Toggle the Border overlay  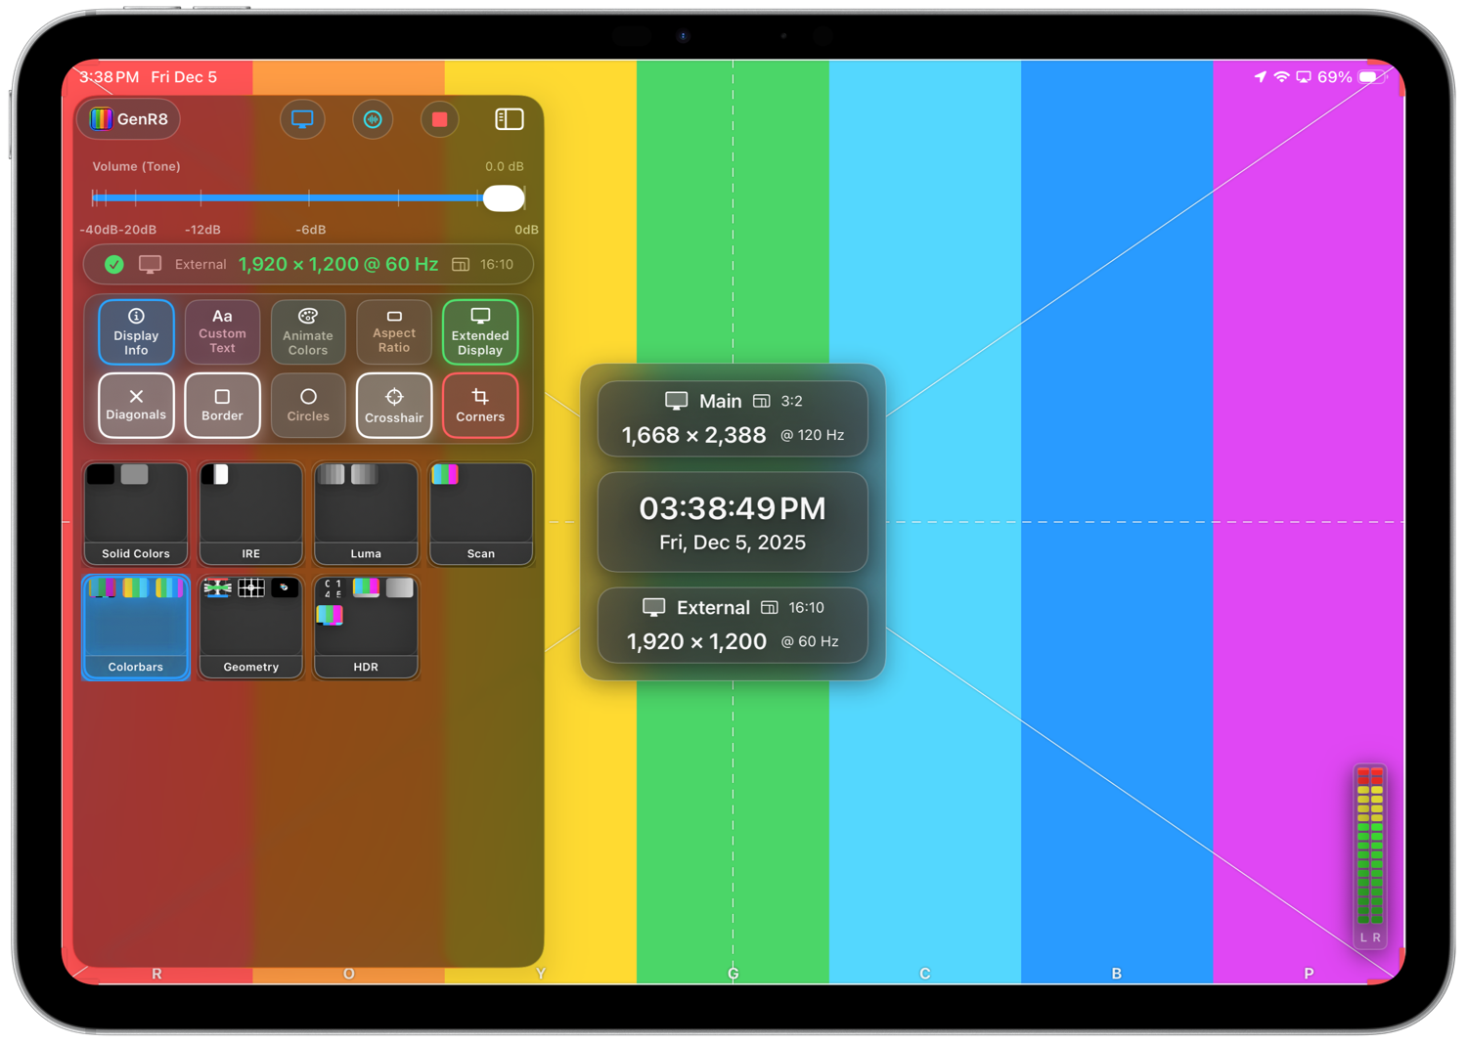[222, 405]
